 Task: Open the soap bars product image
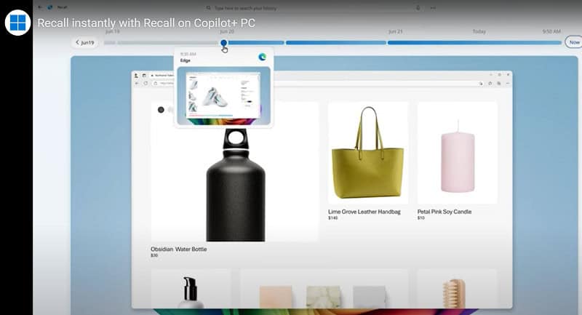[324, 289]
